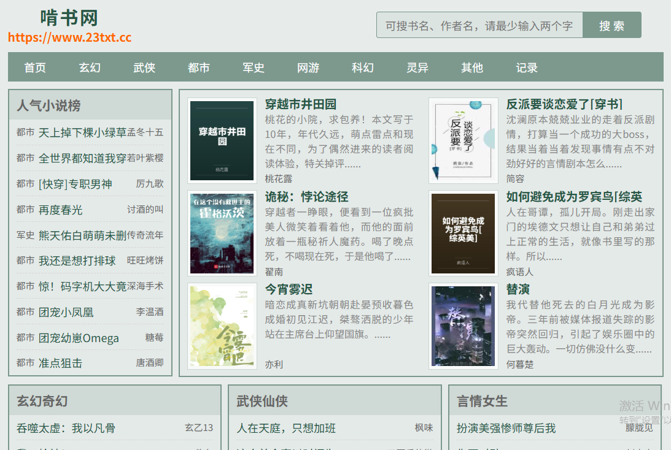Viewport: 671px width, 450px height.
Task: Open the 记录 history page
Action: pos(526,67)
